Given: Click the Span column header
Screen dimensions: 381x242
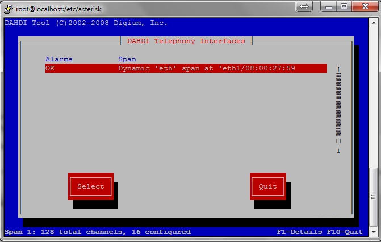Looking at the screenshot, I should click(x=127, y=59).
